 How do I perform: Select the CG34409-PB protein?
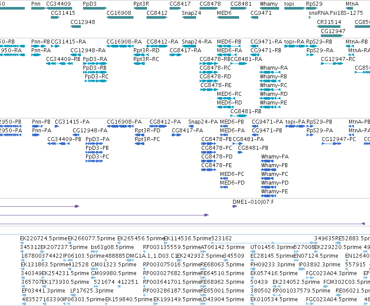[x=59, y=144]
